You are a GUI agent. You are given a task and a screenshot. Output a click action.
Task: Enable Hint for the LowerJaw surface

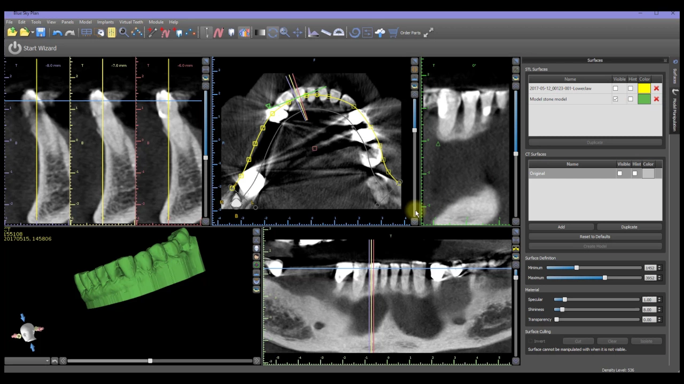631,89
